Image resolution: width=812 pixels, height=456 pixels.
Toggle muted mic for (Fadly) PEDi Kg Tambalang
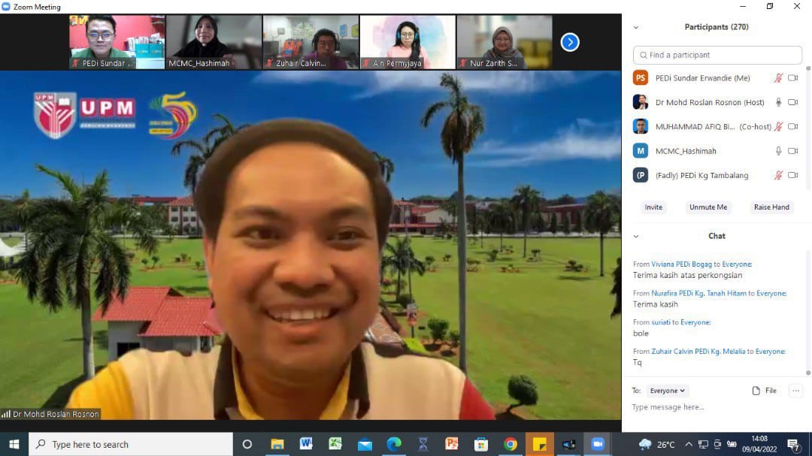click(779, 175)
